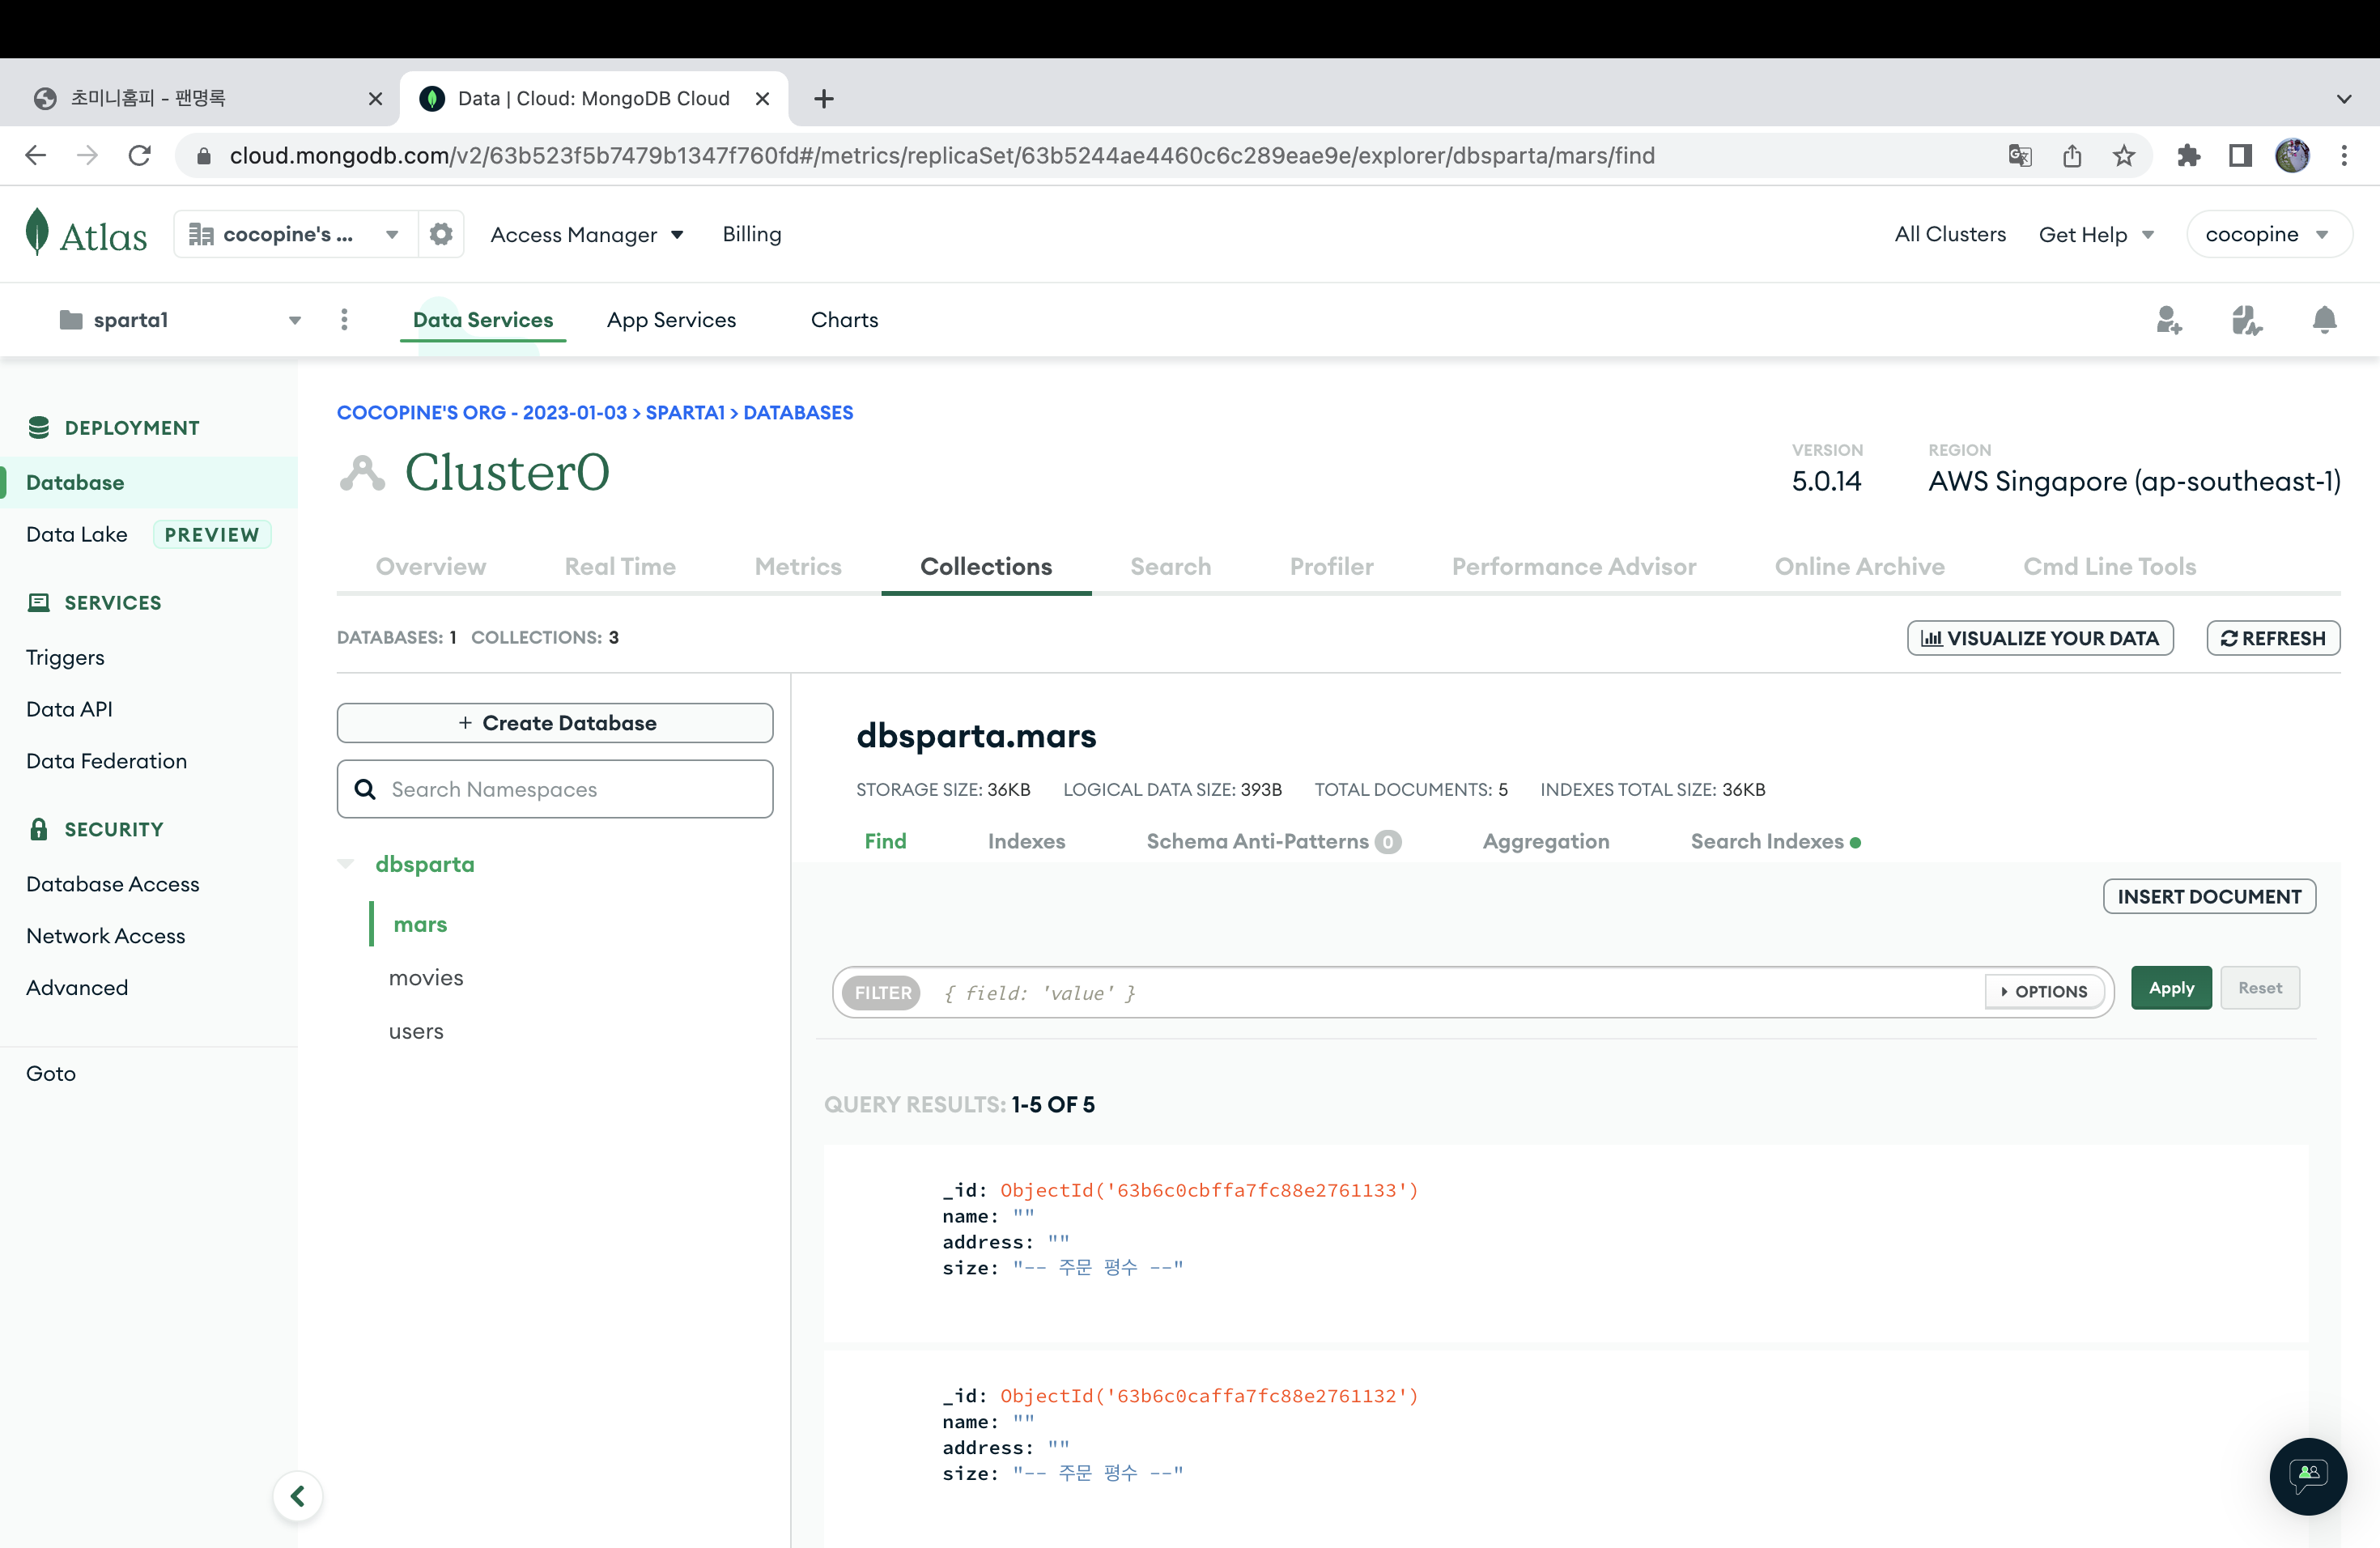Click the Atlas leaf logo
The image size is (2380, 1548).
(x=37, y=233)
